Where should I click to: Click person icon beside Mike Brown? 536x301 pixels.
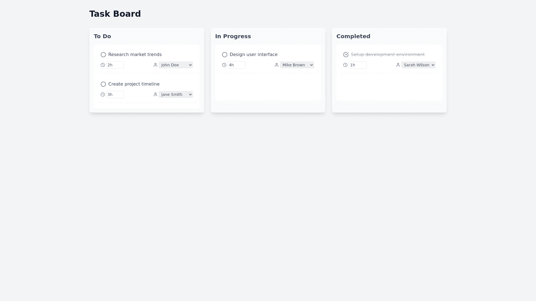[277, 65]
